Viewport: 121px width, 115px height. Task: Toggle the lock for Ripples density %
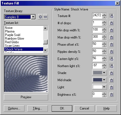(x=111, y=52)
